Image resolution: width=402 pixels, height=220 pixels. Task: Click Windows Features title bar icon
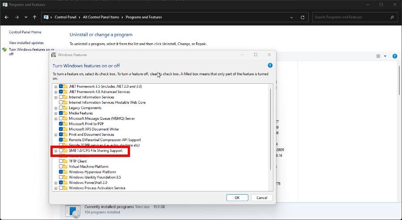click(54, 55)
